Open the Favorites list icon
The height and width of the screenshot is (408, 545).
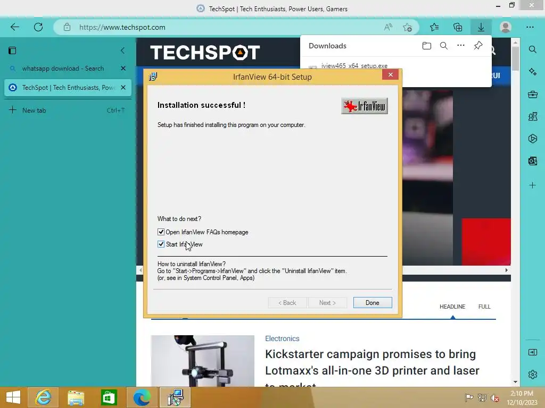(x=434, y=27)
